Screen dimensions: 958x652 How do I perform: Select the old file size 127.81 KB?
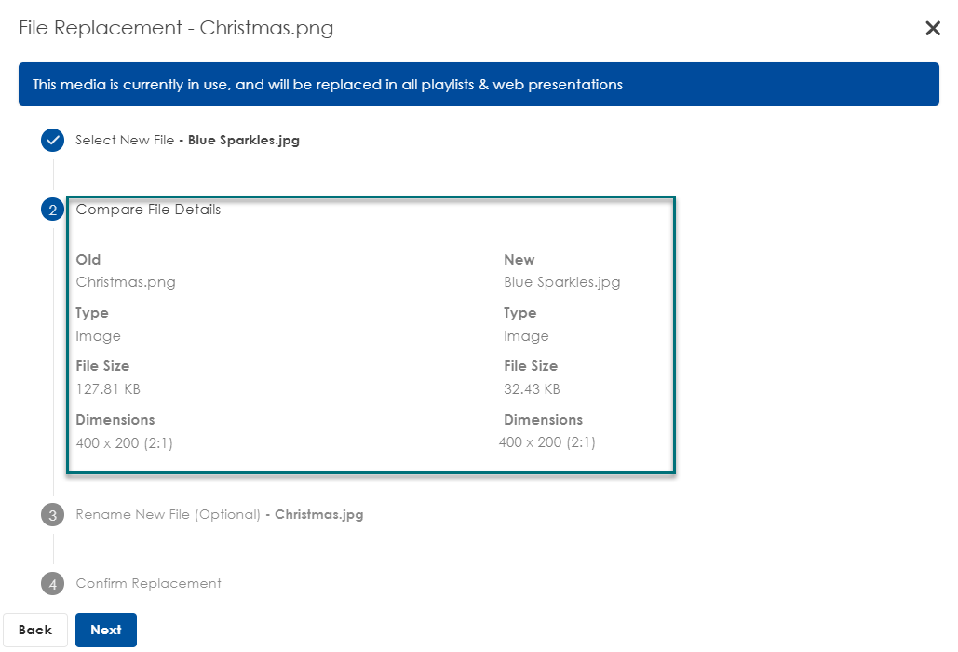coord(108,389)
